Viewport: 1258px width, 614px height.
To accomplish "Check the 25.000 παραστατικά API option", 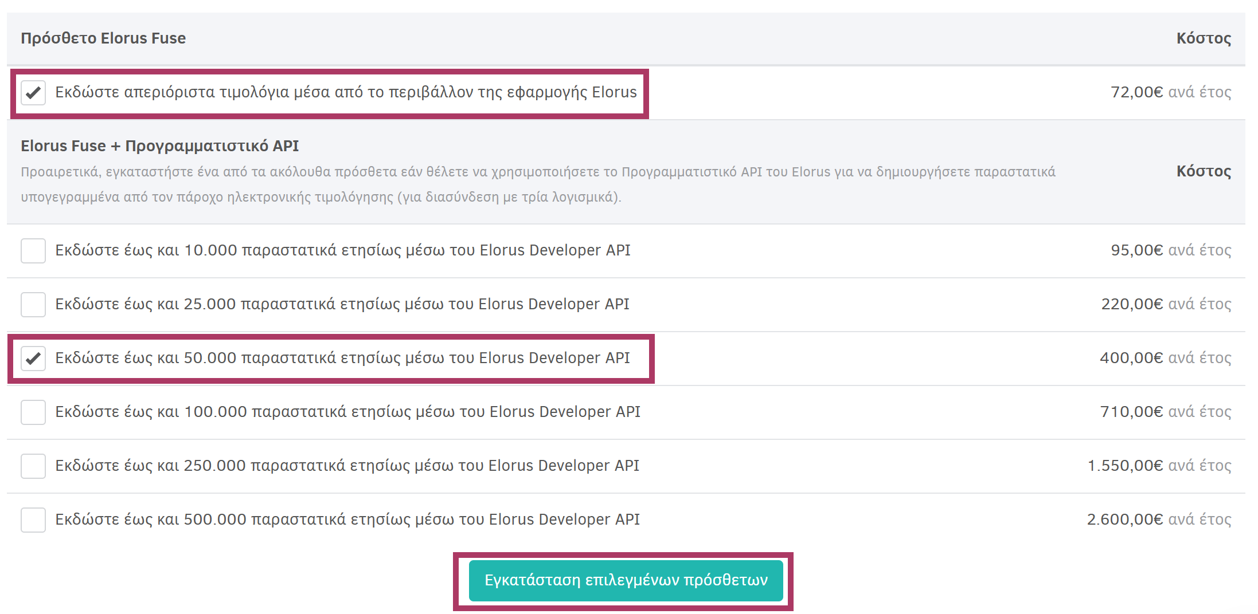I will tap(33, 305).
